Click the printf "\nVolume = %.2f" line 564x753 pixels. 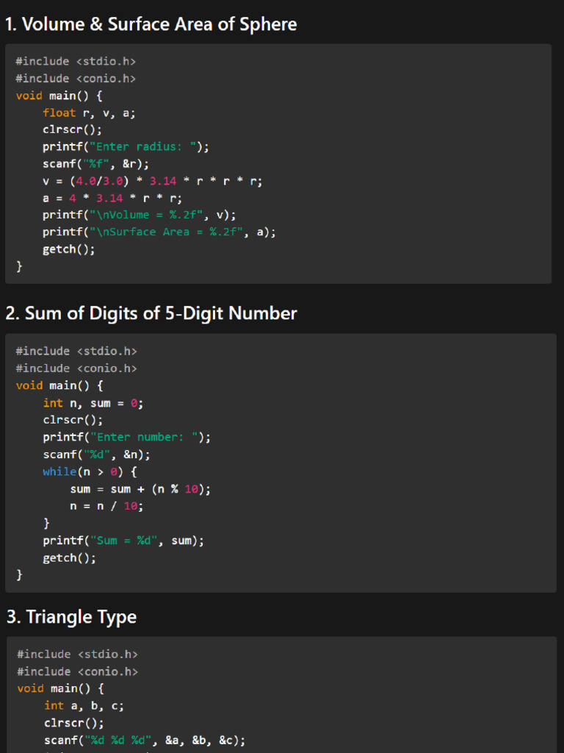[x=139, y=215]
